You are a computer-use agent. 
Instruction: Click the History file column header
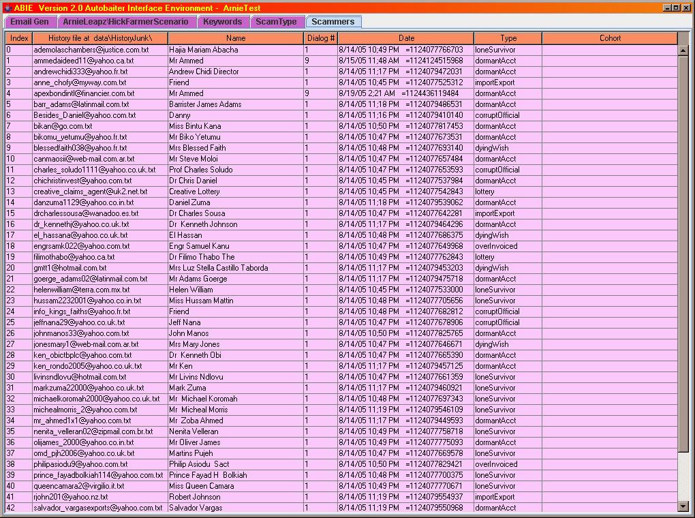point(100,38)
